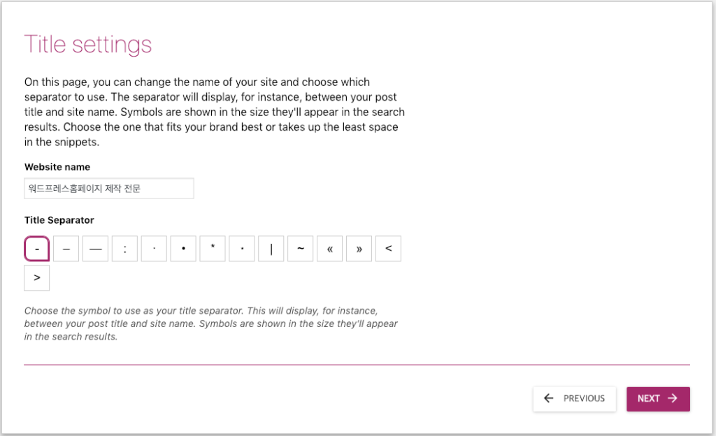This screenshot has width=716, height=436.
Task: Go back with the Previous button
Action: [x=575, y=399]
